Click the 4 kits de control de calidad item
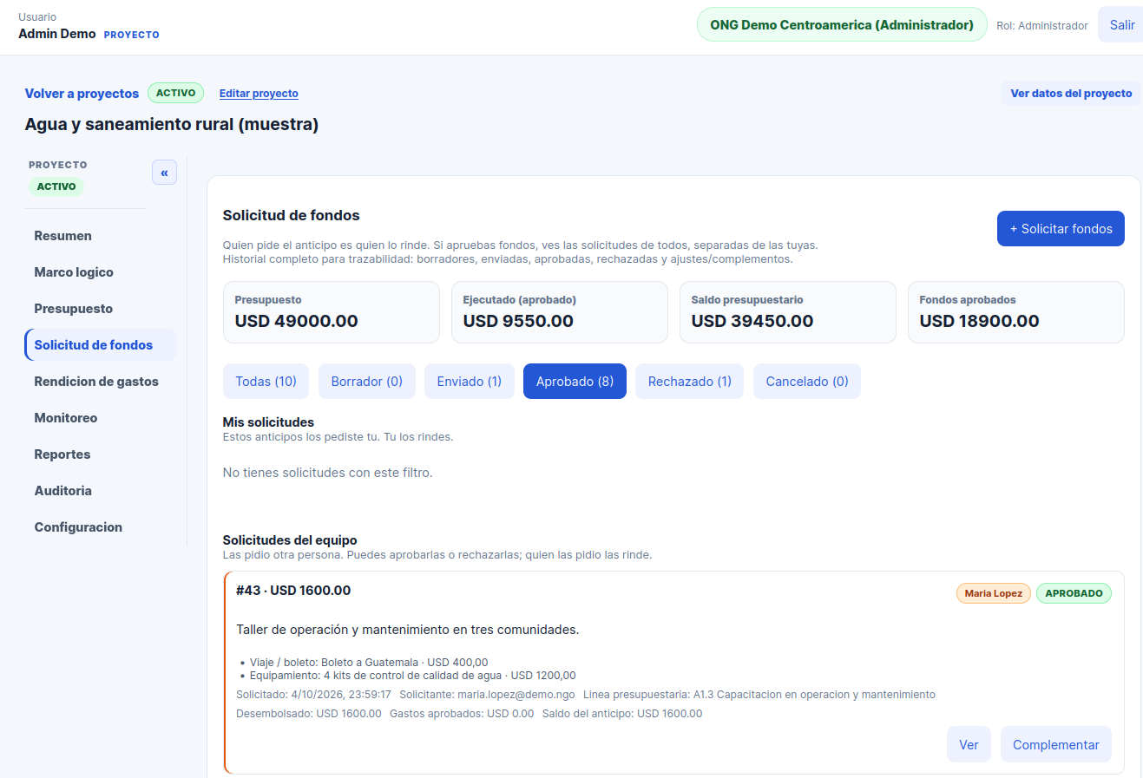 413,676
